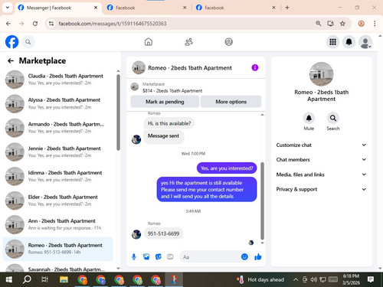383x287 pixels.
Task: Expand Media, files and links section
Action: [x=321, y=174]
